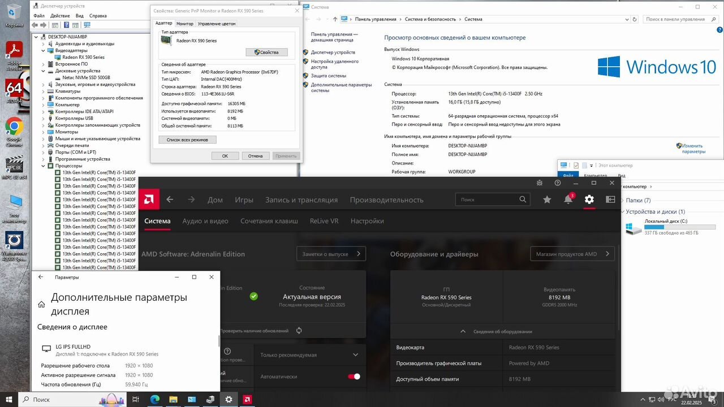The width and height of the screenshot is (724, 407).
Task: Switch to the Монитор tab in properties dialog
Action: (185, 24)
